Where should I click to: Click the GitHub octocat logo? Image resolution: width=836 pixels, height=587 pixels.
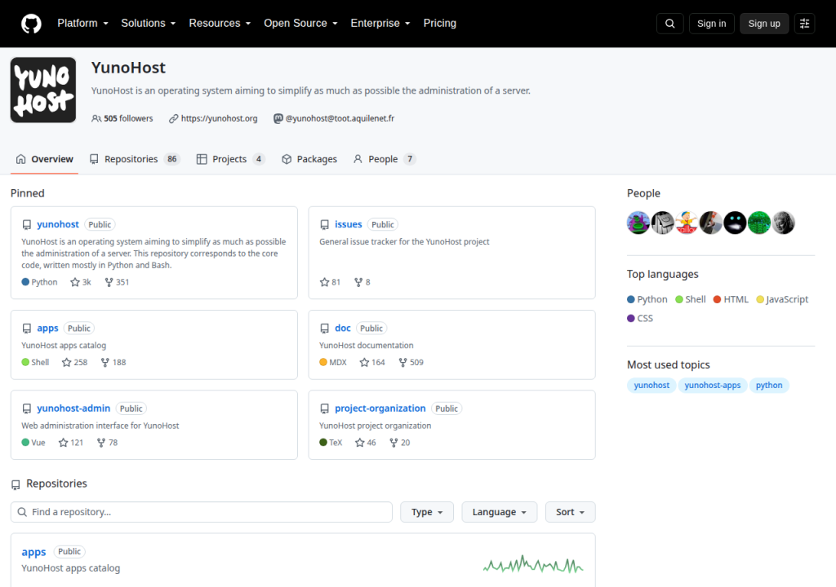point(31,24)
